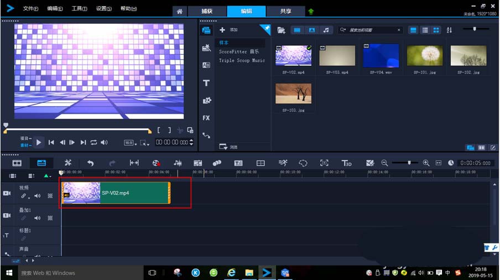500x280 pixels.
Task: Select ScoreFitter 音乐 folder
Action: point(239,51)
